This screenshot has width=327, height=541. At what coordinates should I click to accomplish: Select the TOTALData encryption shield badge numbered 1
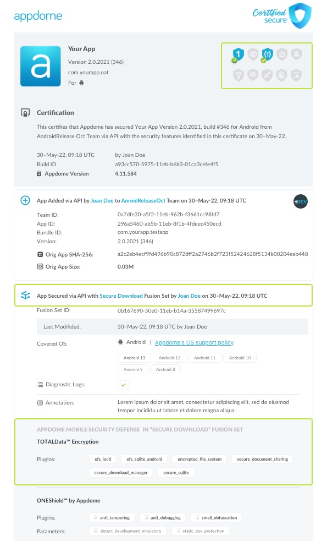pos(238,54)
